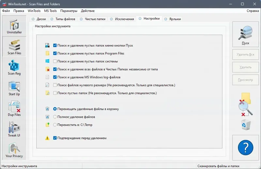Toggle Чистых Папках all files checkbox
The image size is (261, 169).
click(55, 69)
